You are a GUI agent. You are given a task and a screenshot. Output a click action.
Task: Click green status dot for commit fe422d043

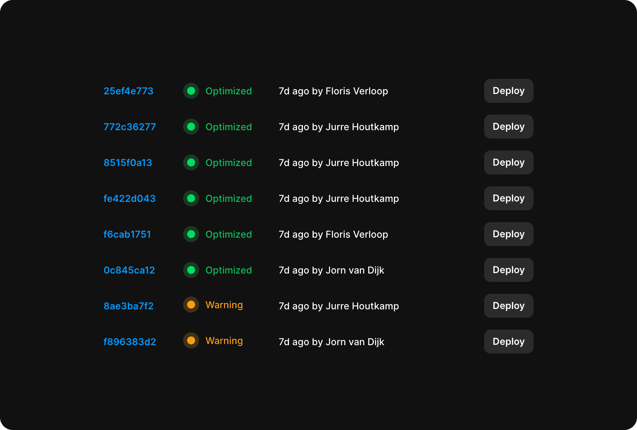tap(191, 198)
